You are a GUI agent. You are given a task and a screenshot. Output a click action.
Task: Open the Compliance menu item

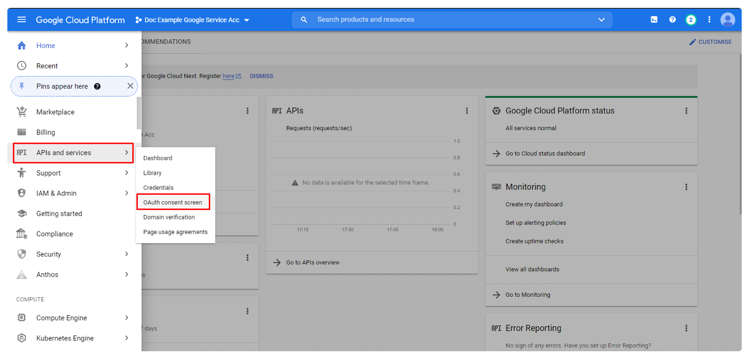click(x=73, y=234)
